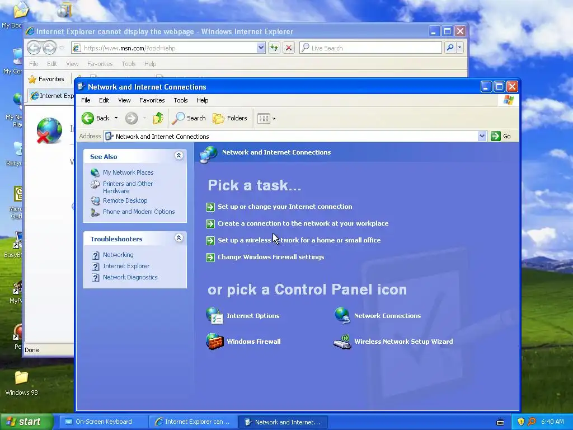Image resolution: width=573 pixels, height=430 pixels.
Task: Click the magnifier tray icon
Action: 532,422
